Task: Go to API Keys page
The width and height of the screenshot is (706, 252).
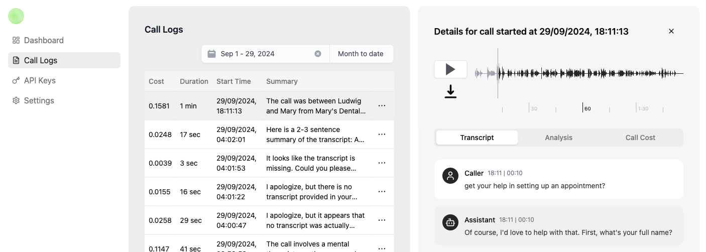Action: 40,80
